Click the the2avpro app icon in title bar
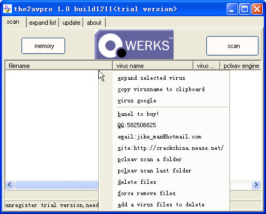The height and width of the screenshot is (214, 266). coord(8,9)
